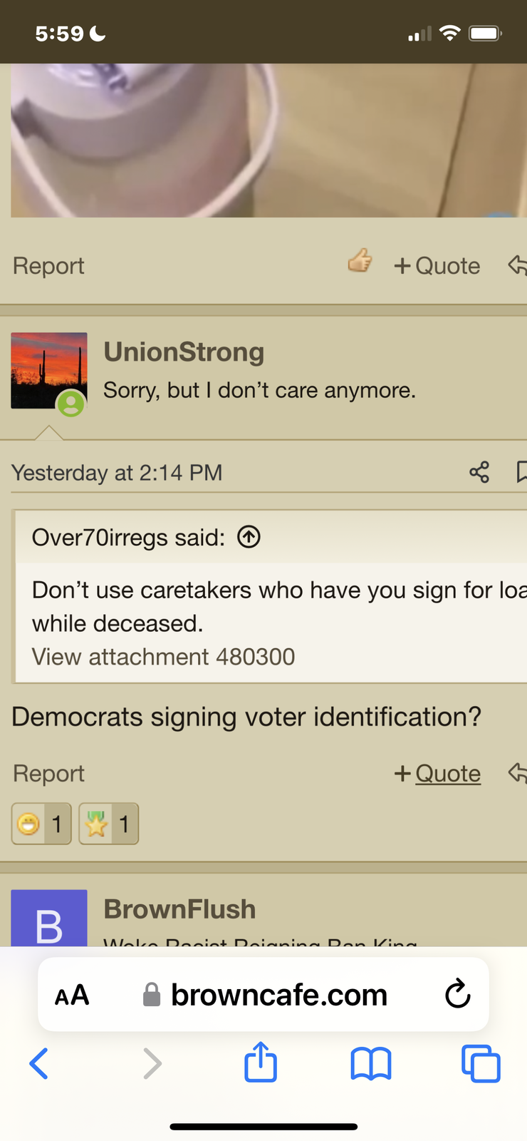Tap the reply arrow on UnionStrong's post
The height and width of the screenshot is (1141, 527).
(x=518, y=772)
